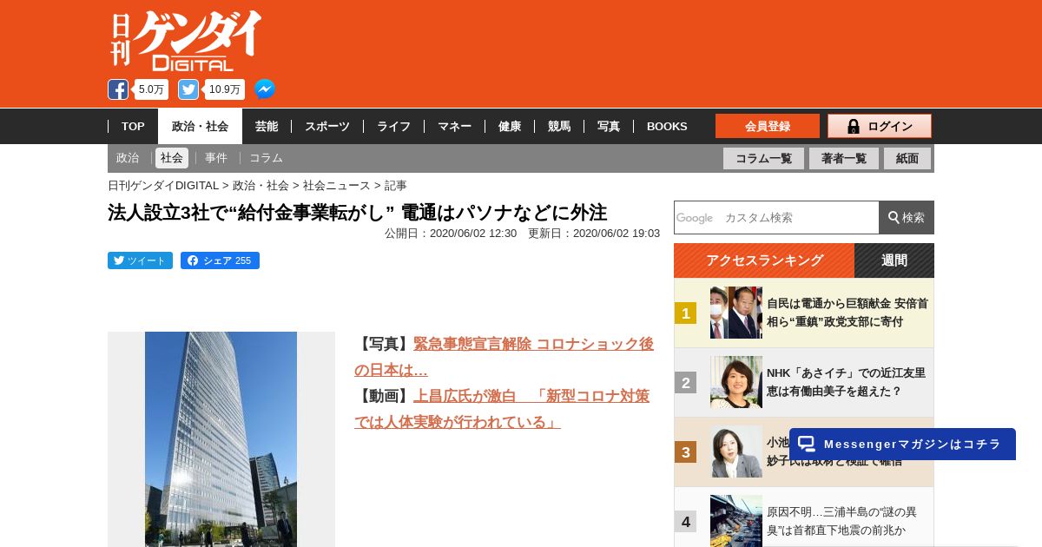The height and width of the screenshot is (547, 1042).
Task: Click the 会員登録 button
Action: click(x=768, y=126)
